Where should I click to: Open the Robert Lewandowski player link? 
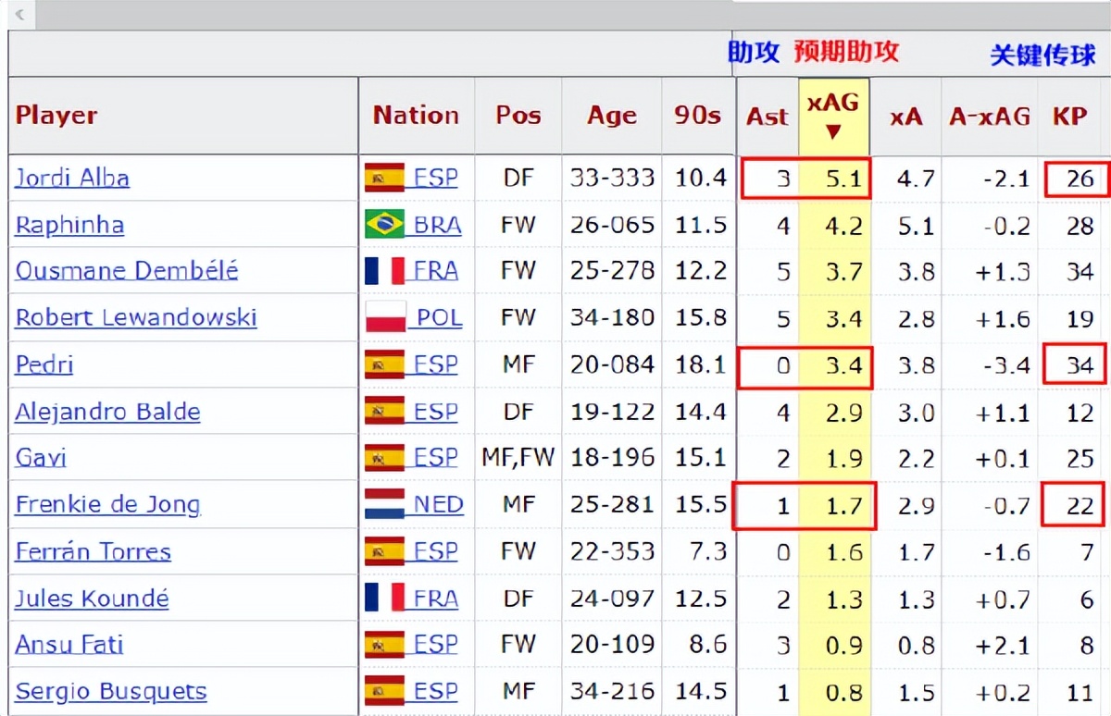tap(136, 317)
